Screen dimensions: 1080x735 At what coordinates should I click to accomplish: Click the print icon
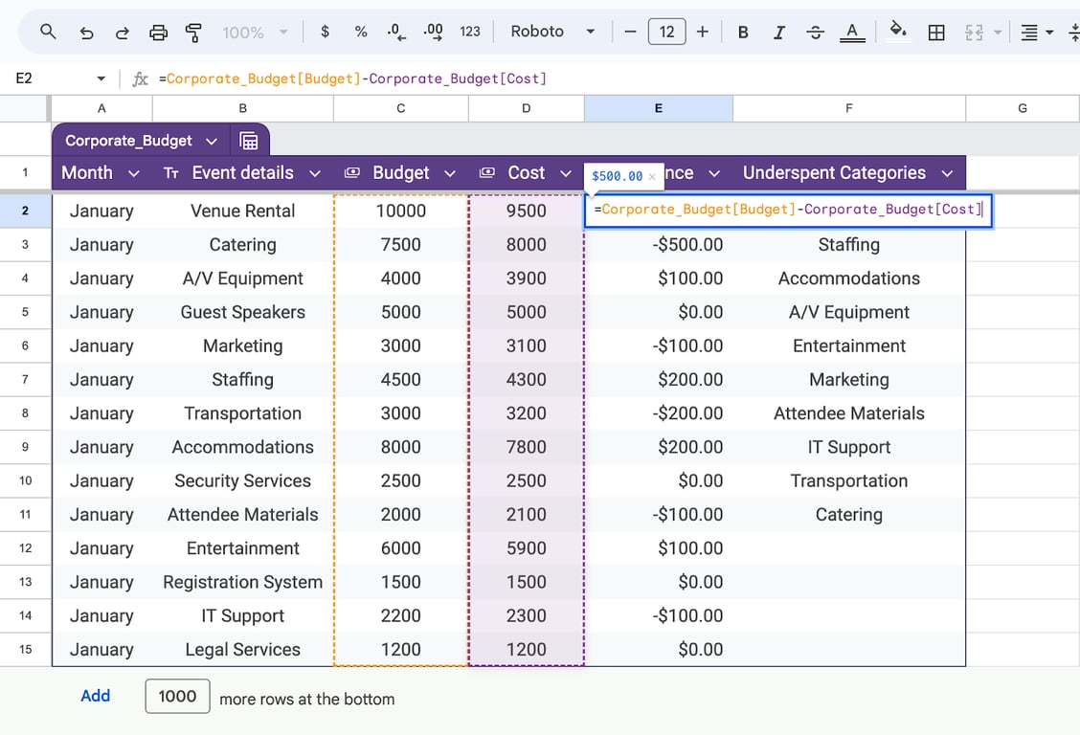158,33
